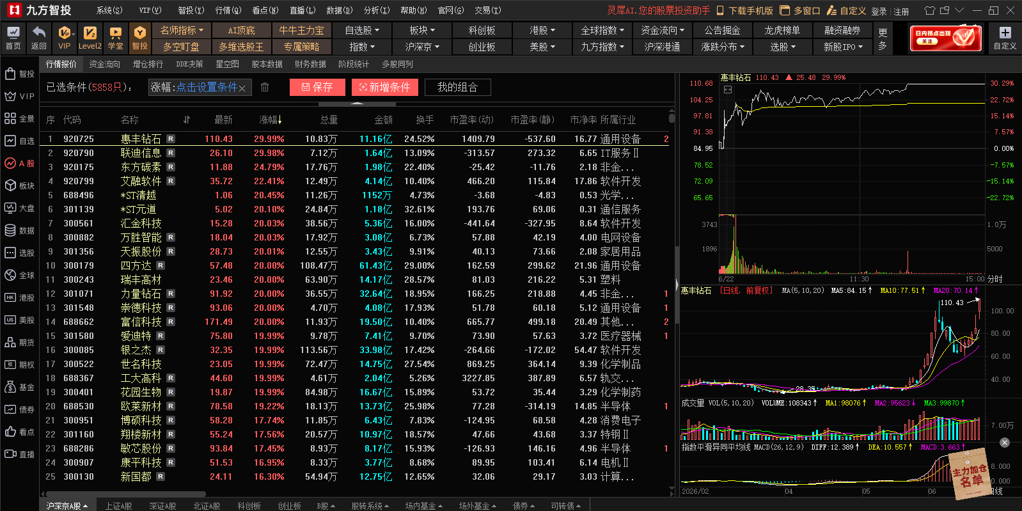Sort by the 涨幅 column header
This screenshot has height=511, width=1022.
point(271,120)
